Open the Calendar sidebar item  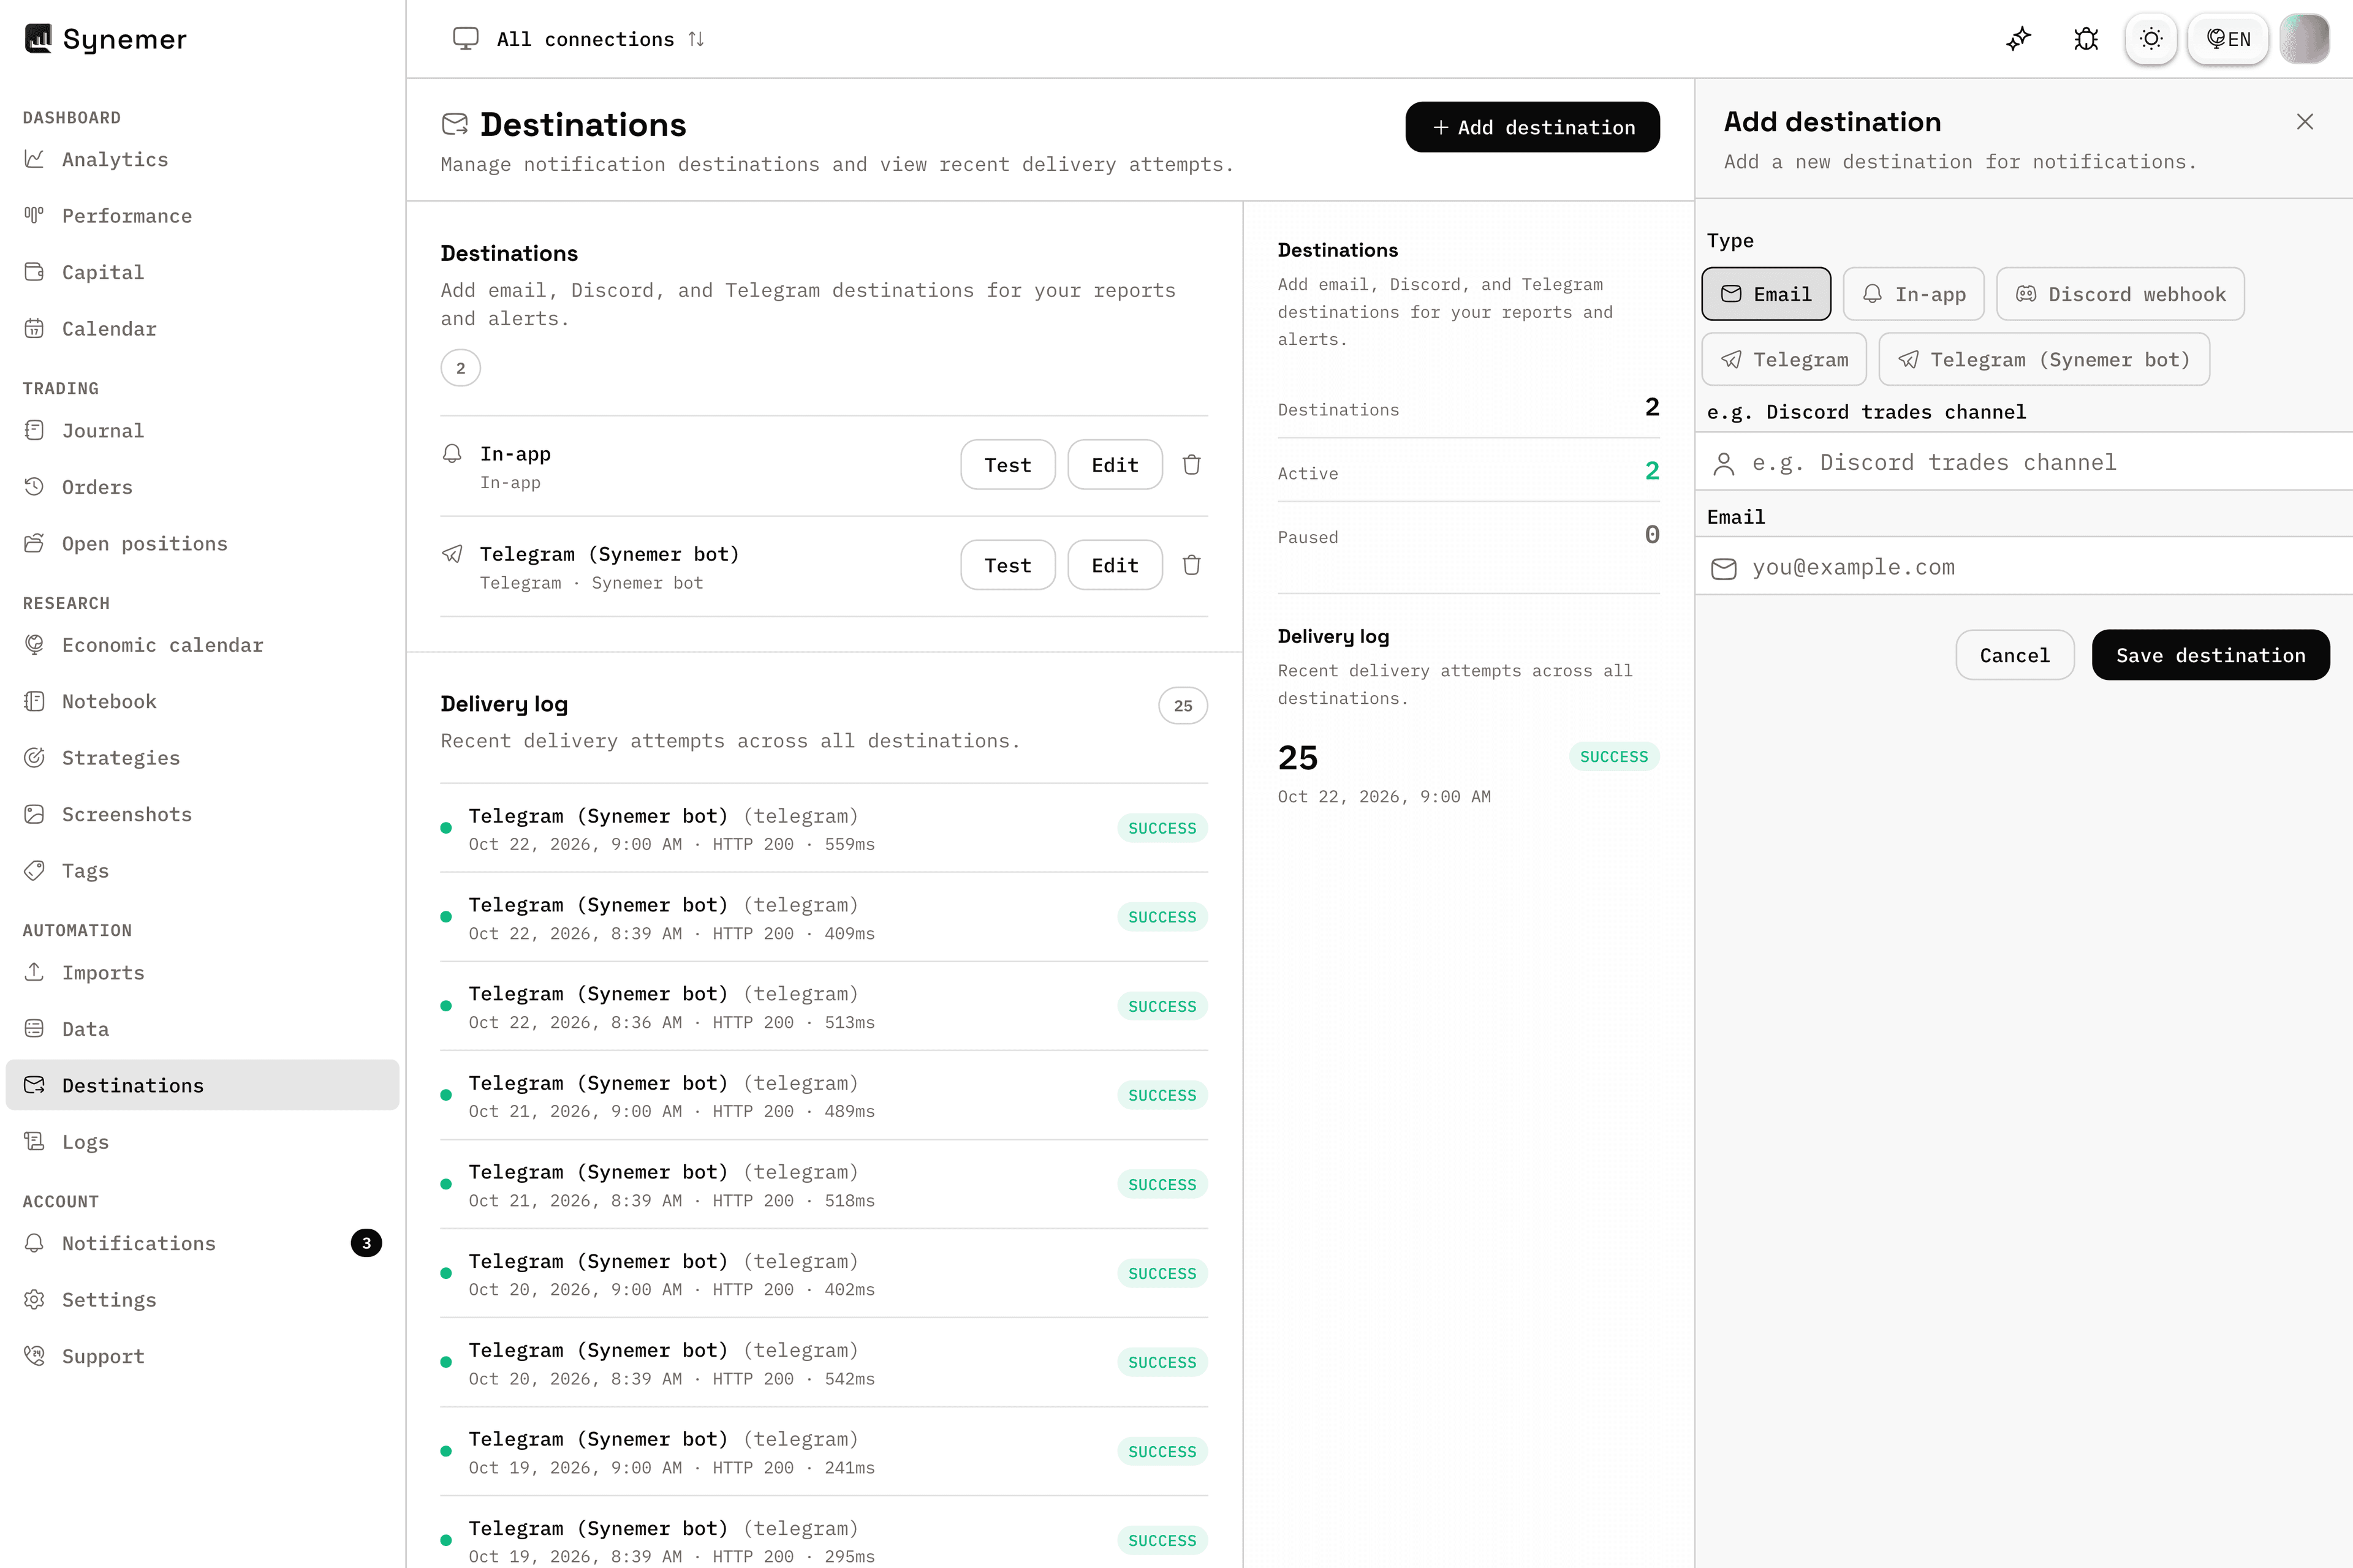pos(202,329)
